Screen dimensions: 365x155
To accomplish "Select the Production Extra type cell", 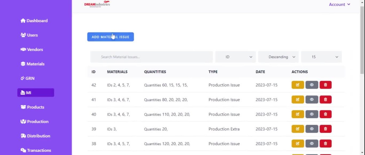I will [x=224, y=129].
